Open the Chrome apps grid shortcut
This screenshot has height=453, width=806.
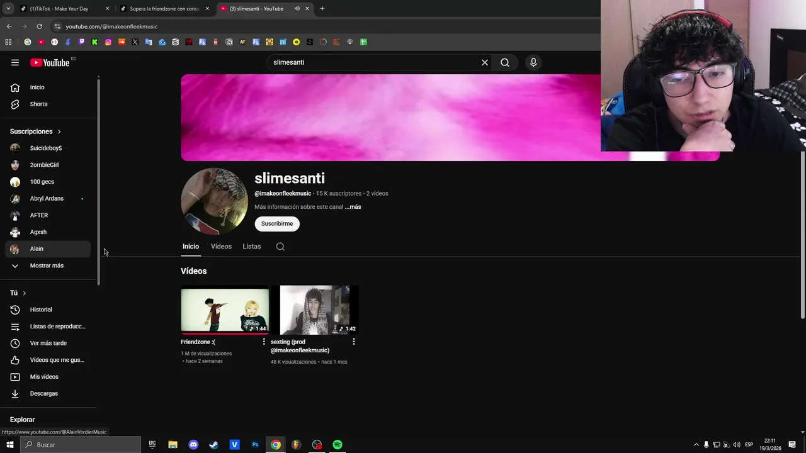tap(8, 42)
